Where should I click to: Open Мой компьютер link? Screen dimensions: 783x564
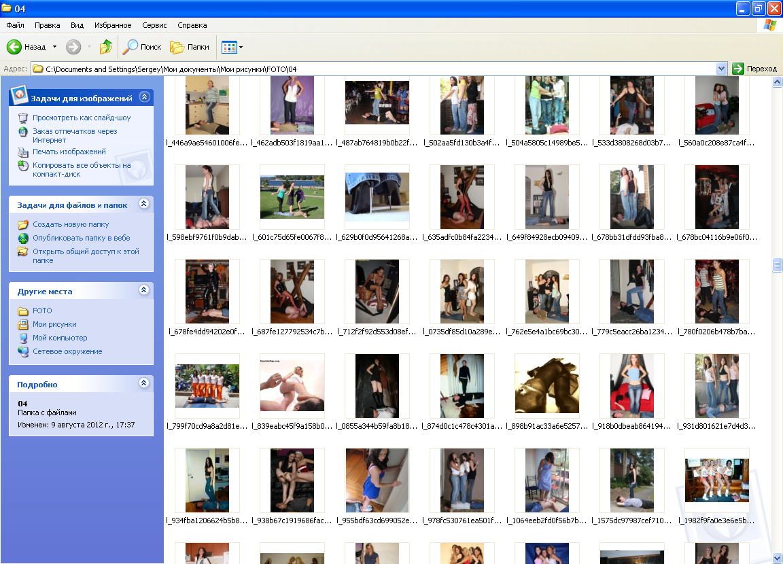(x=60, y=338)
